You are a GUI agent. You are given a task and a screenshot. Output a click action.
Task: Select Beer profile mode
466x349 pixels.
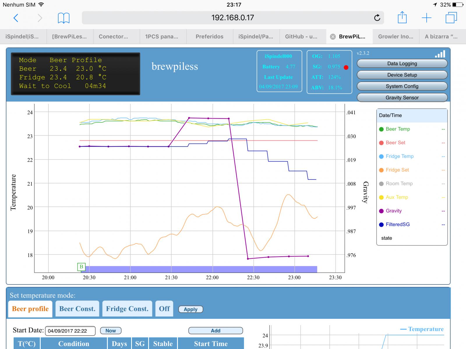click(30, 309)
